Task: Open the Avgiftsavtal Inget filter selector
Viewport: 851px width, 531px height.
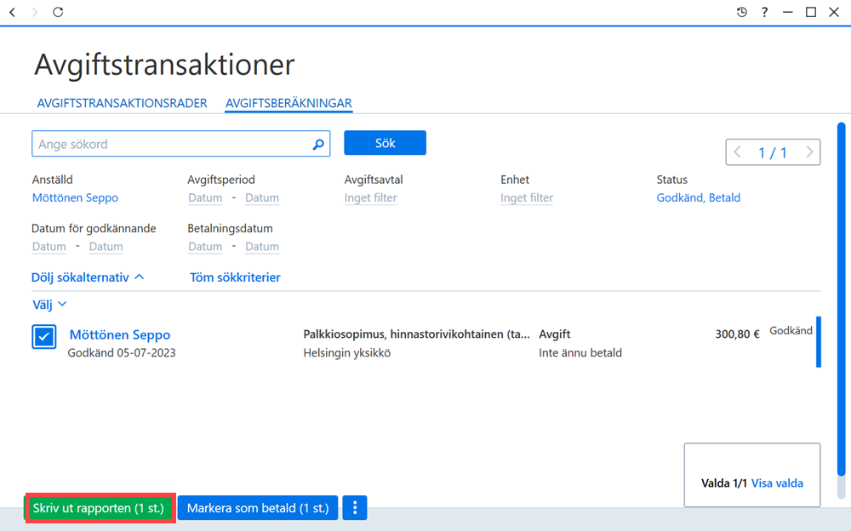Action: click(371, 197)
